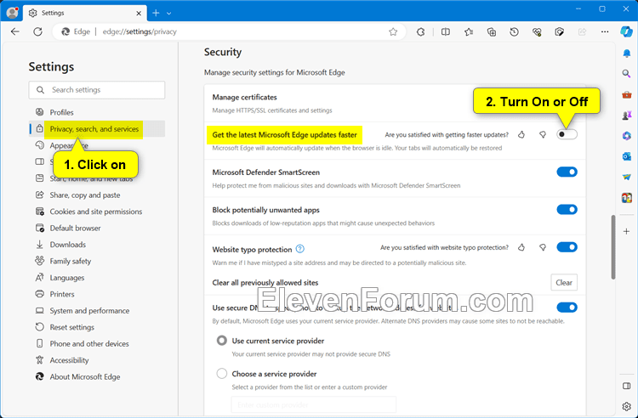The height and width of the screenshot is (418, 638).
Task: Toggle the Use secure DNS switch
Action: point(567,308)
